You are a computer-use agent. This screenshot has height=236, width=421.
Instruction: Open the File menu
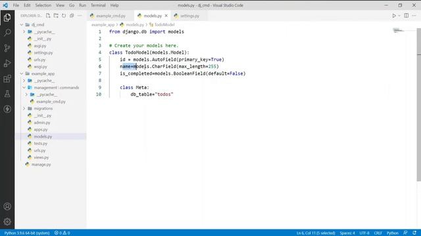coord(16,5)
